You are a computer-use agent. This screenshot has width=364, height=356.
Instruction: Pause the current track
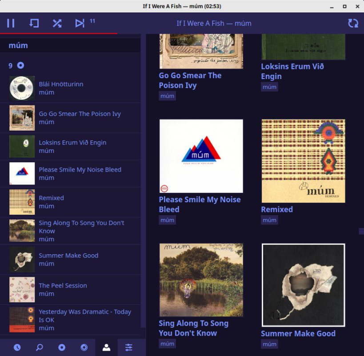(11, 23)
